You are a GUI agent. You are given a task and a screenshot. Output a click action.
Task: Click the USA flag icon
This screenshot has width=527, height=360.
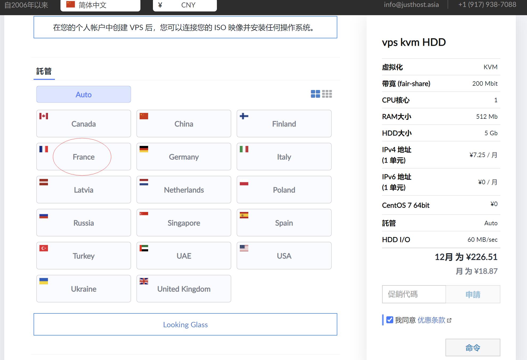pyautogui.click(x=244, y=248)
